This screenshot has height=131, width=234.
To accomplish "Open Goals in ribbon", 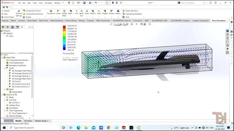I will (x=58, y=12).
